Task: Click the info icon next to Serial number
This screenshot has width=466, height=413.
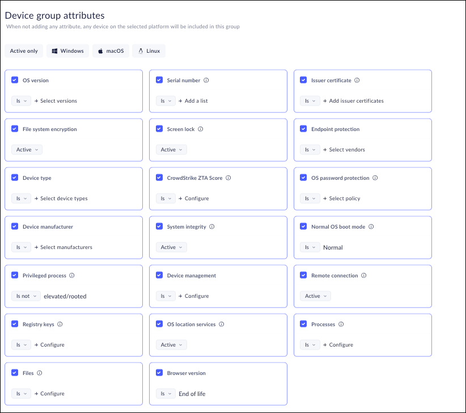Action: [206, 81]
